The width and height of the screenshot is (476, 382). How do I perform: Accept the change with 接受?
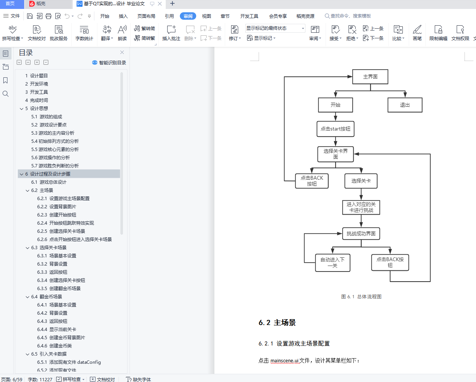point(335,33)
